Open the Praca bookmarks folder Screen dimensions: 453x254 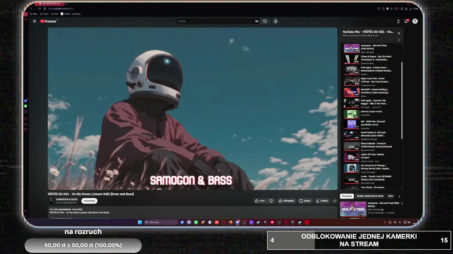[44, 14]
